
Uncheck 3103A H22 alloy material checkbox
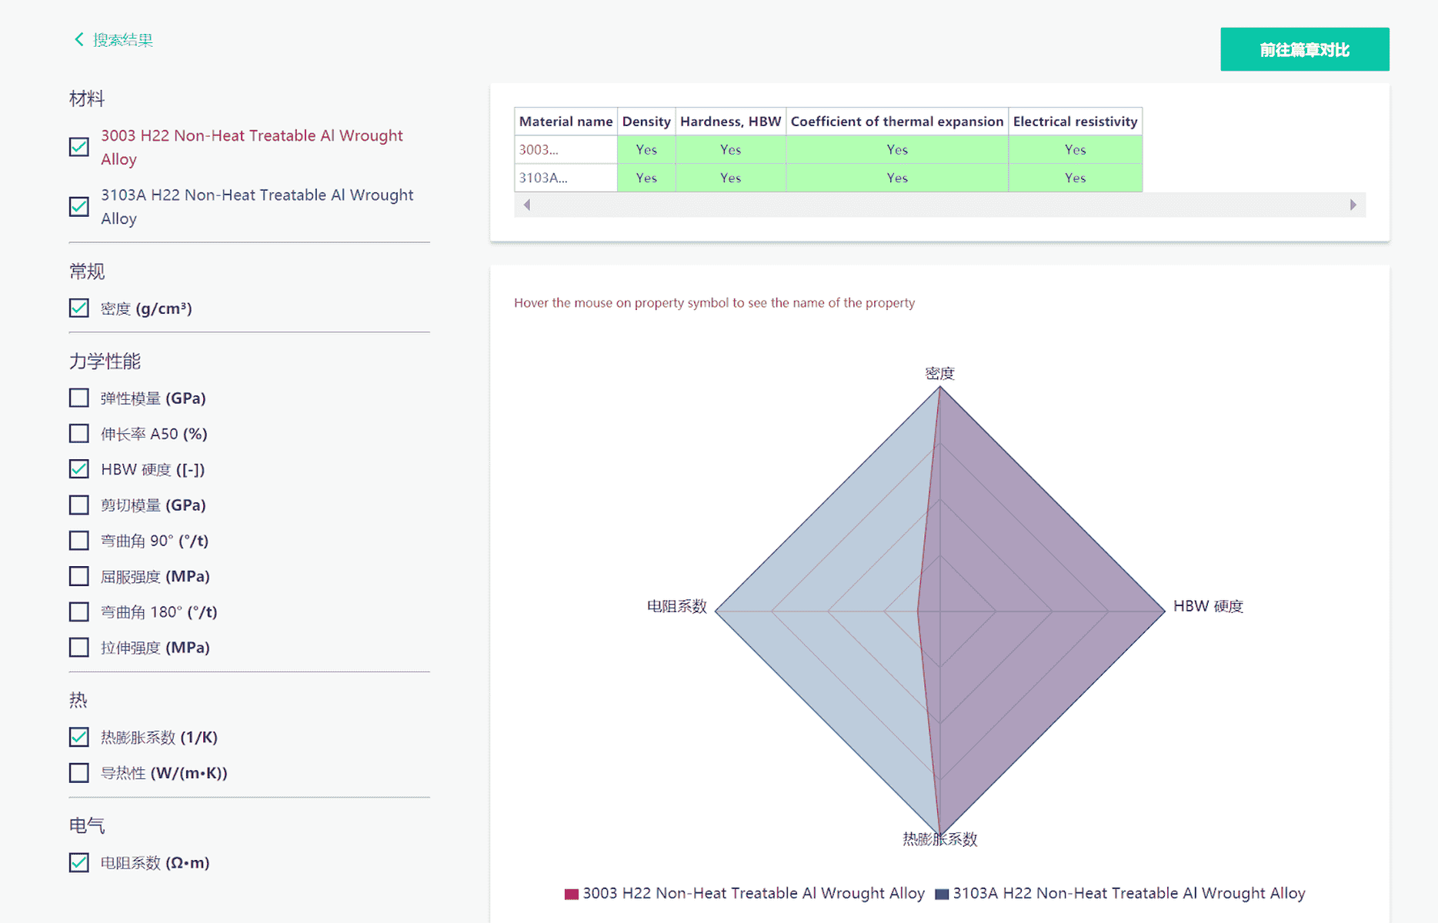pos(79,206)
